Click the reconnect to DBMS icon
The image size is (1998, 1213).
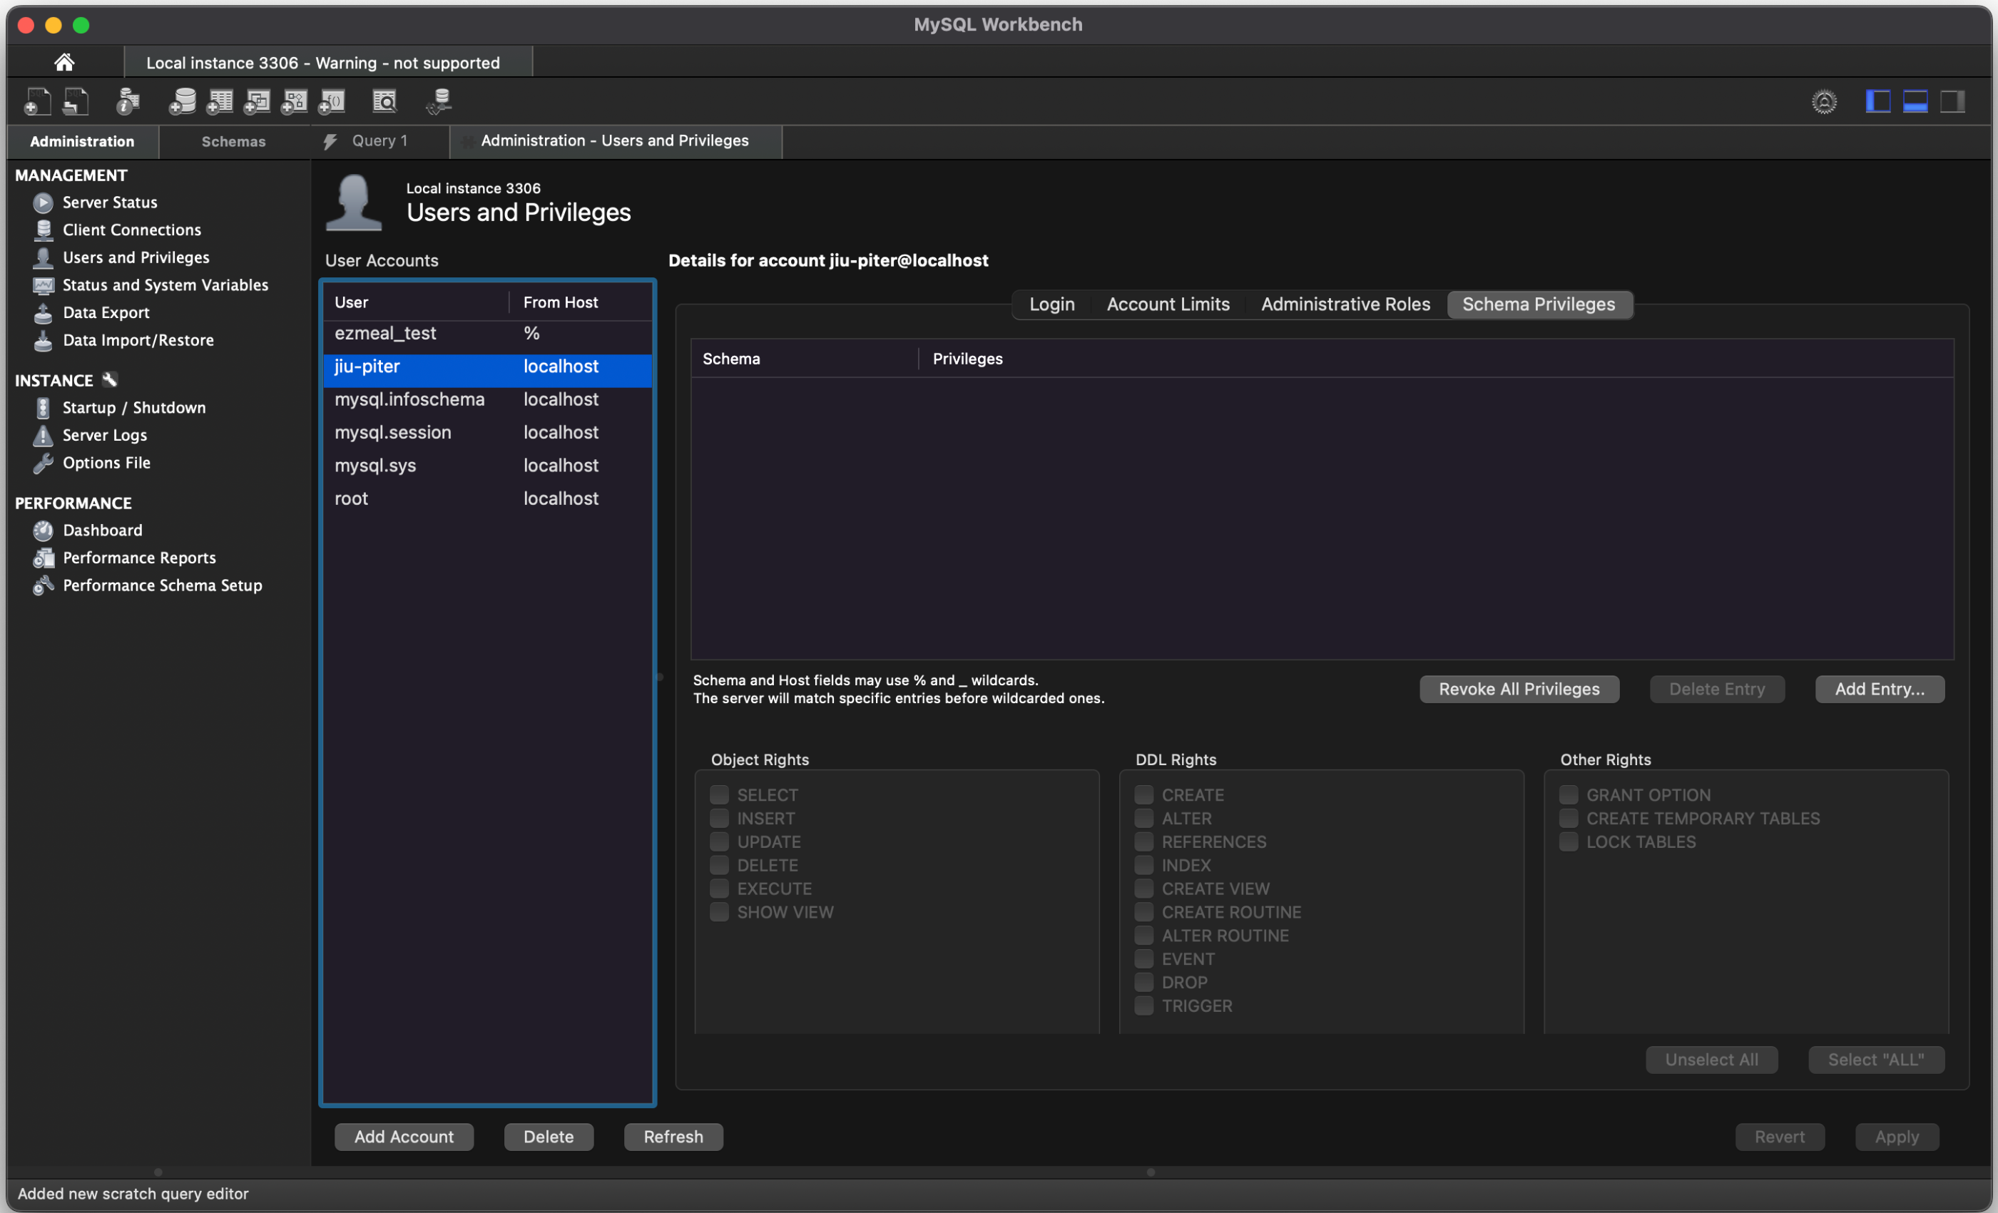(439, 101)
